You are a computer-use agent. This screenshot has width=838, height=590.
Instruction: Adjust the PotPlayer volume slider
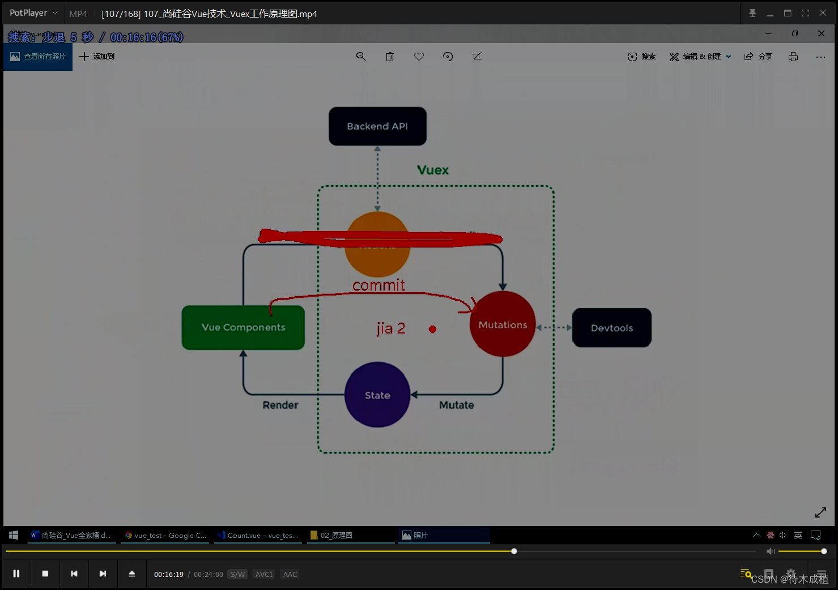tap(801, 551)
